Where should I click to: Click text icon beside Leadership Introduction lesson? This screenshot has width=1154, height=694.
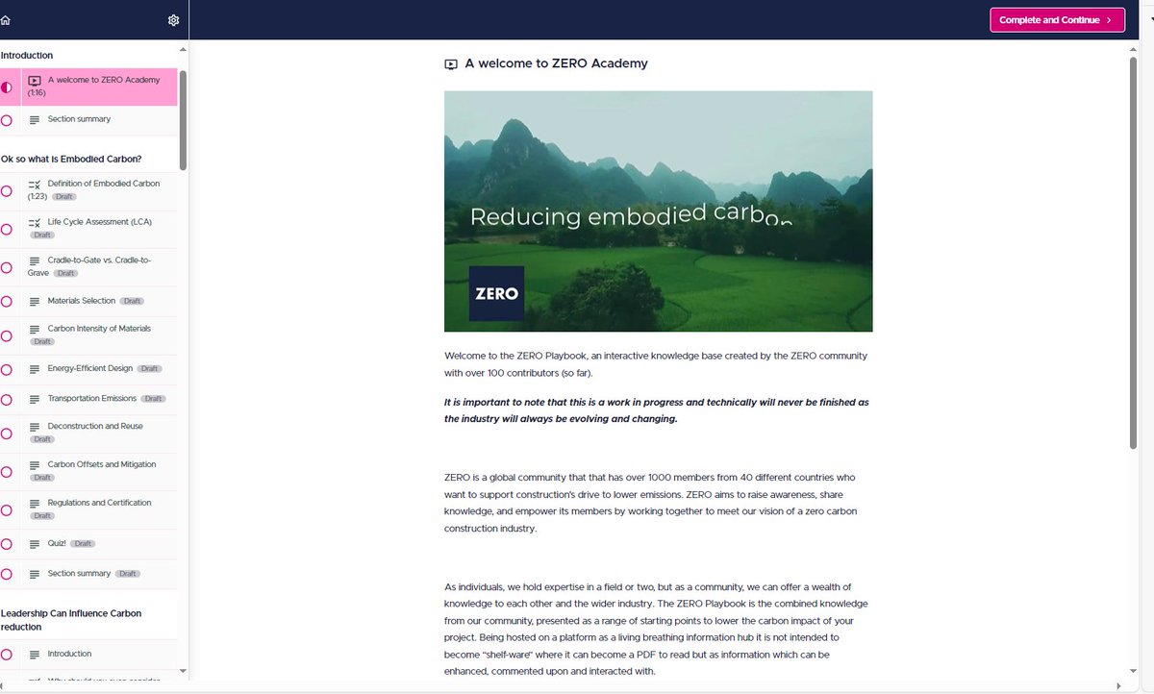pyautogui.click(x=35, y=655)
